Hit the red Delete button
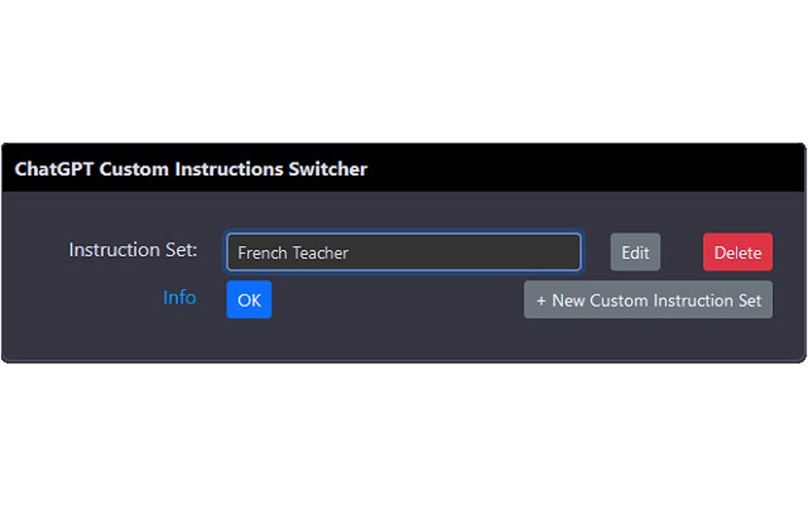Image resolution: width=808 pixels, height=505 pixels. [737, 252]
